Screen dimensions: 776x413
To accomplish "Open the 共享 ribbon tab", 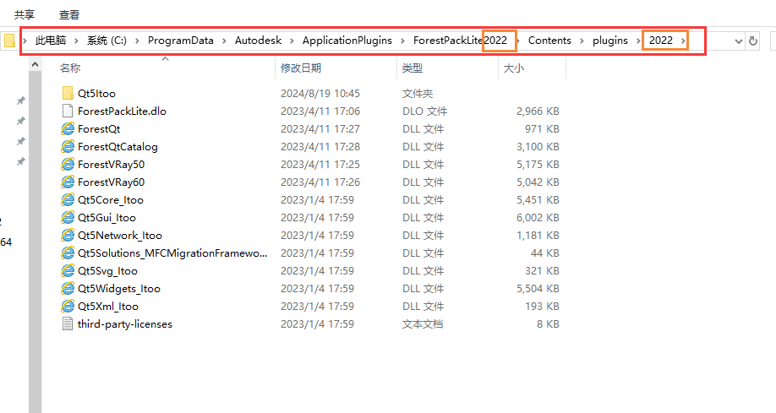I will (x=25, y=14).
